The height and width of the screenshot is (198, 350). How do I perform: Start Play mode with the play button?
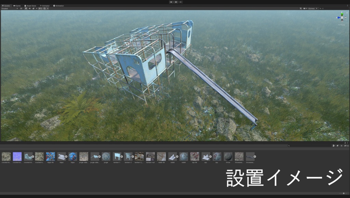click(171, 2)
